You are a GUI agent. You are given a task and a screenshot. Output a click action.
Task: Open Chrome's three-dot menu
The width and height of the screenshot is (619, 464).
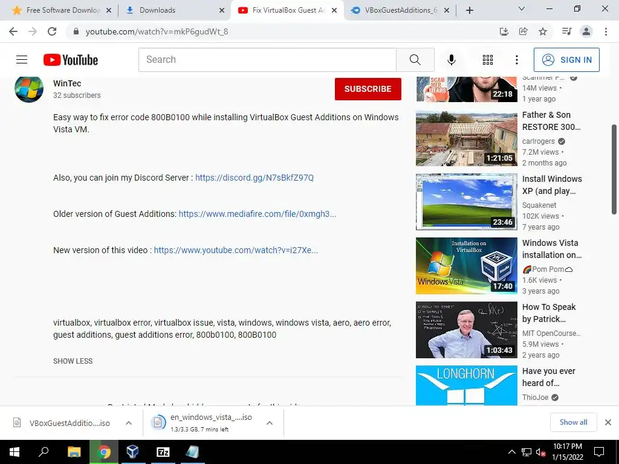pos(606,31)
